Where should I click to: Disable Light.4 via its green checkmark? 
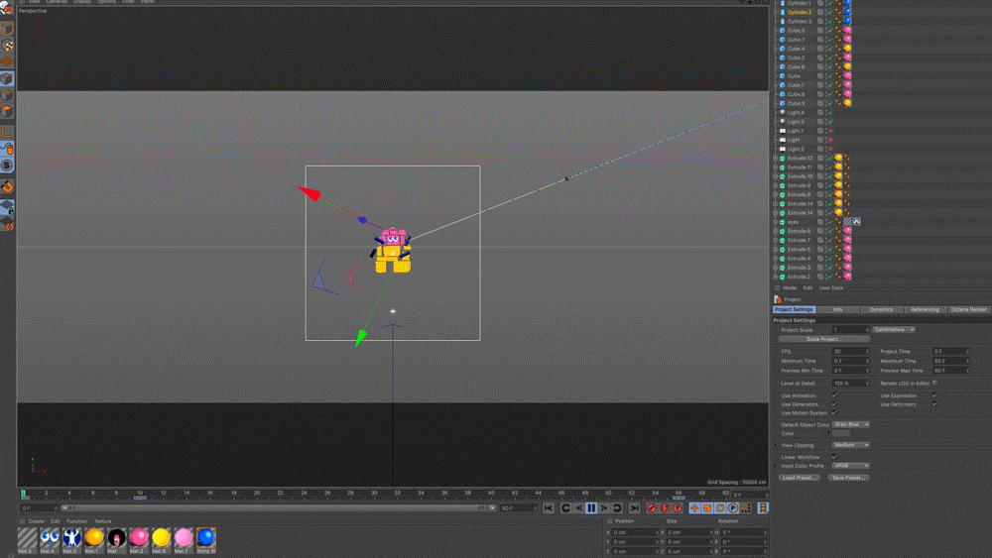click(830, 112)
